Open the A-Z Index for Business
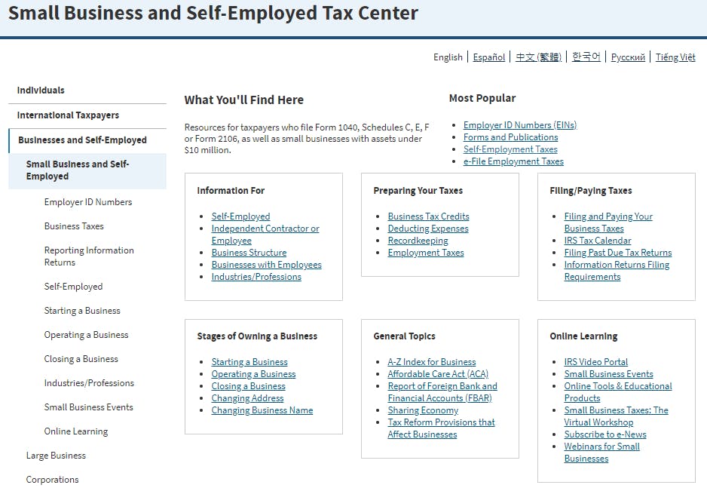Image resolution: width=707 pixels, height=488 pixels. click(431, 362)
